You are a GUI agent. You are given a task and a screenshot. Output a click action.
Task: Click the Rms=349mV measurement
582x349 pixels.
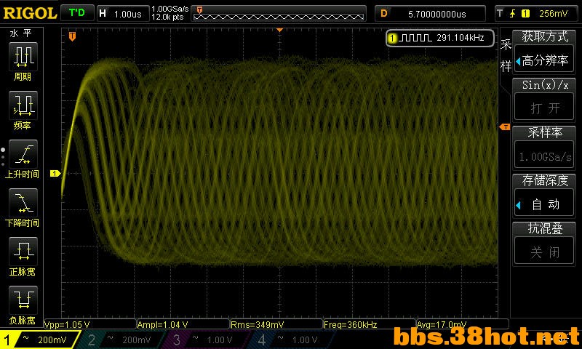[258, 325]
